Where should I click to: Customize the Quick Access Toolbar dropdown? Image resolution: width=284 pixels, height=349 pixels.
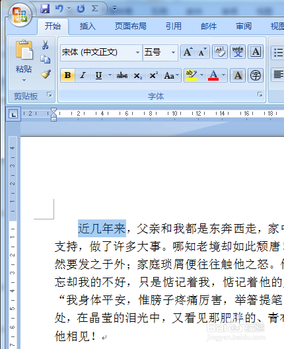pos(114,9)
